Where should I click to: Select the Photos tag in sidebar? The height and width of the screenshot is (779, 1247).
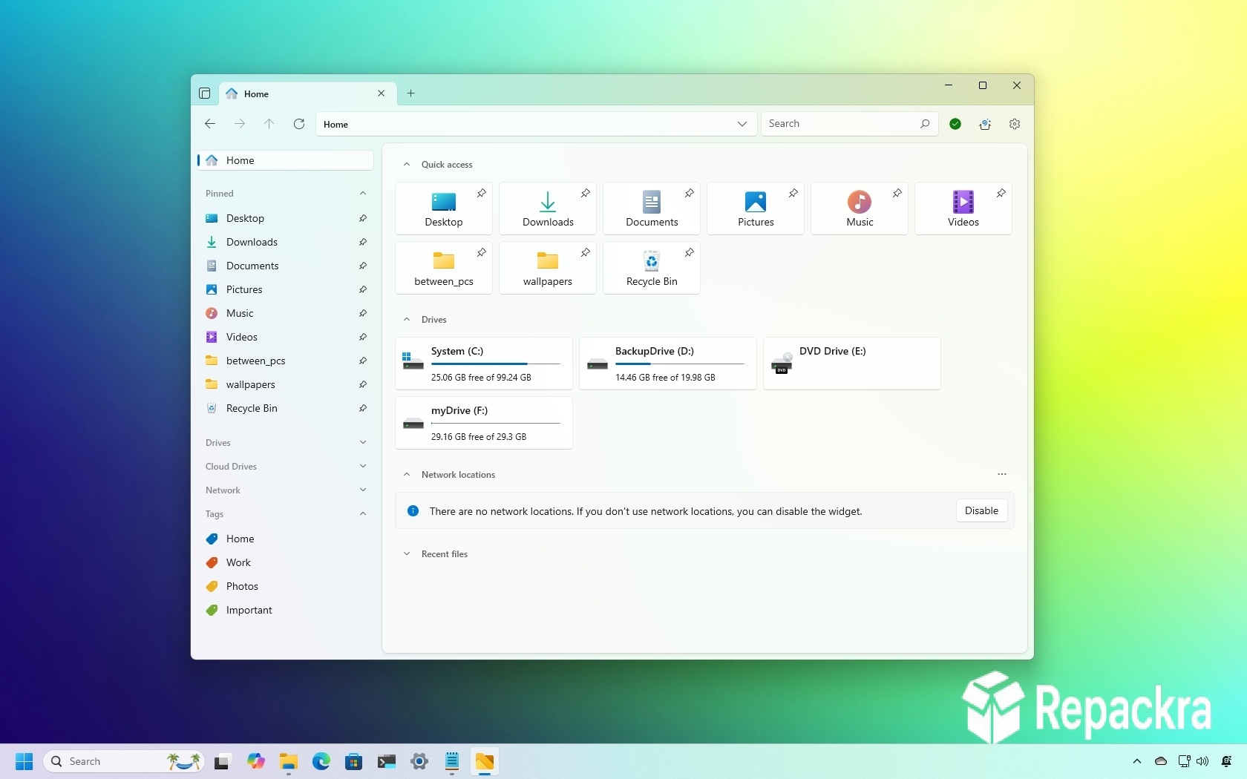pos(286,586)
